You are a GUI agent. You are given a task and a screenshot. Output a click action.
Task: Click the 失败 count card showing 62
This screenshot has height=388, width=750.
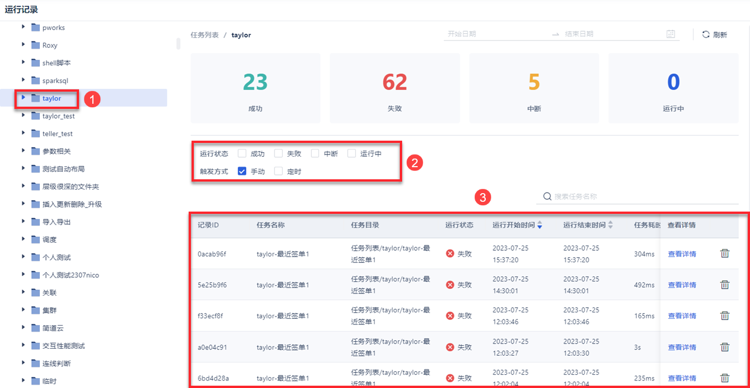pyautogui.click(x=395, y=88)
